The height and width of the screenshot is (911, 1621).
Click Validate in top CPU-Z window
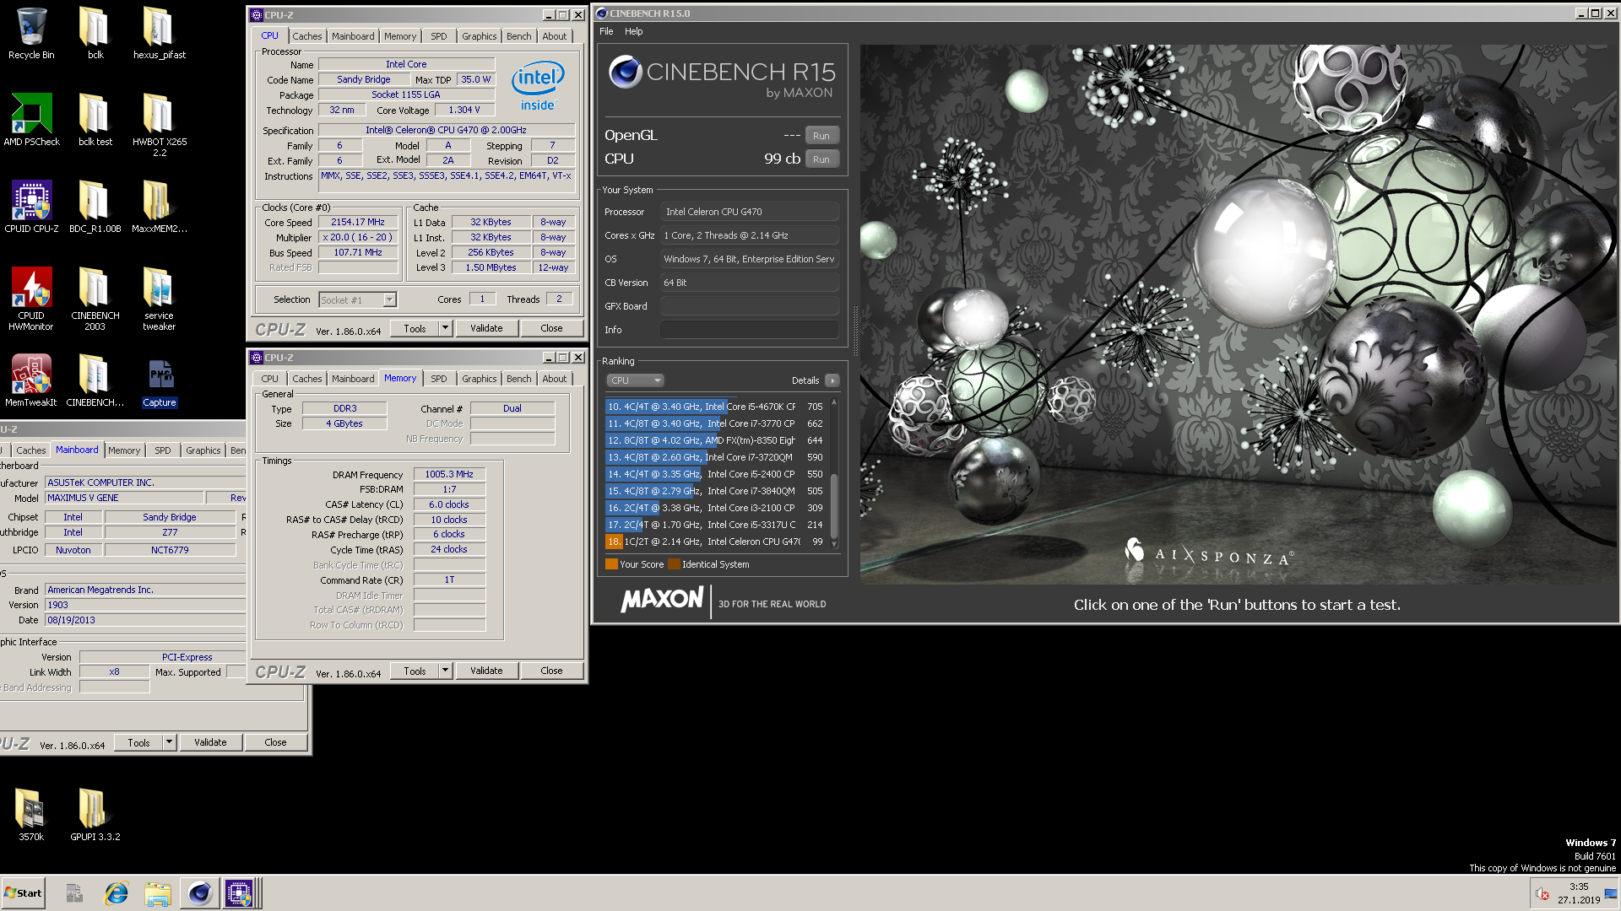tap(486, 328)
